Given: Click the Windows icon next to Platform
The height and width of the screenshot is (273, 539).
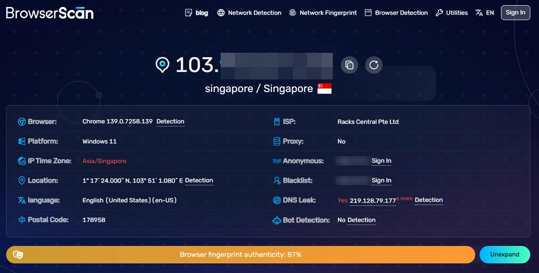Looking at the screenshot, I should point(22,141).
